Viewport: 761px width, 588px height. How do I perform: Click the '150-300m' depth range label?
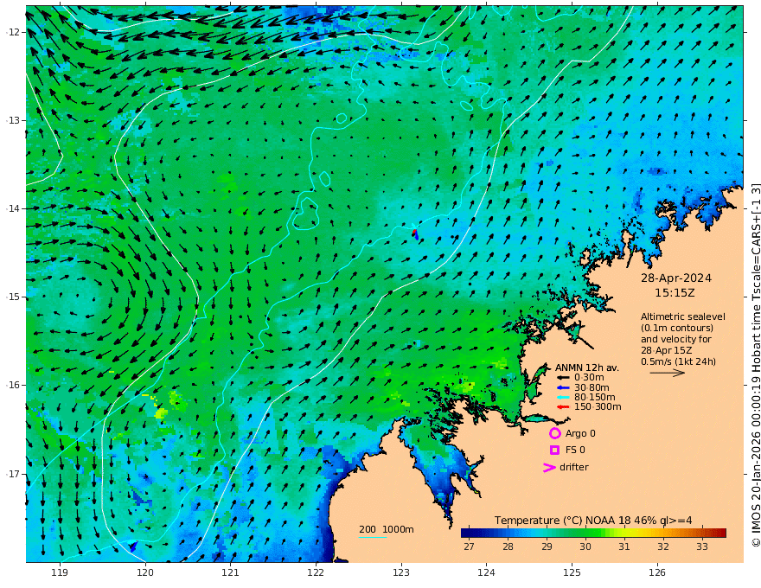(x=598, y=406)
